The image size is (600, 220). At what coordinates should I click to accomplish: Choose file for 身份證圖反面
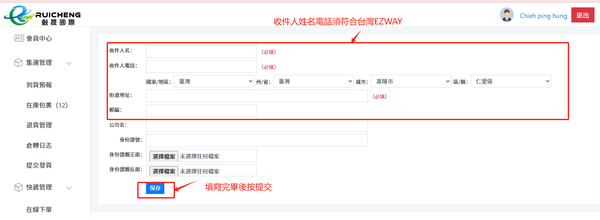click(164, 171)
